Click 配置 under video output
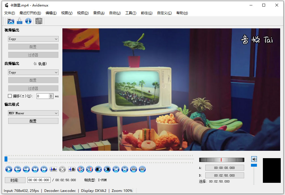The image size is (285, 195). point(33,46)
